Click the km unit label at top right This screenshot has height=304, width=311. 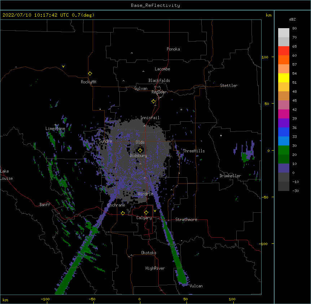click(x=268, y=15)
